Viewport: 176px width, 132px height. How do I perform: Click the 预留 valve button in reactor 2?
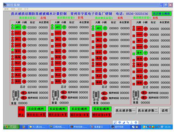58,81
